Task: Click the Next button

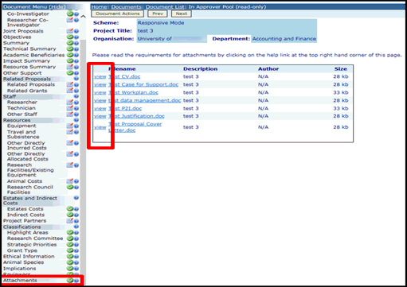Action: 182,14
